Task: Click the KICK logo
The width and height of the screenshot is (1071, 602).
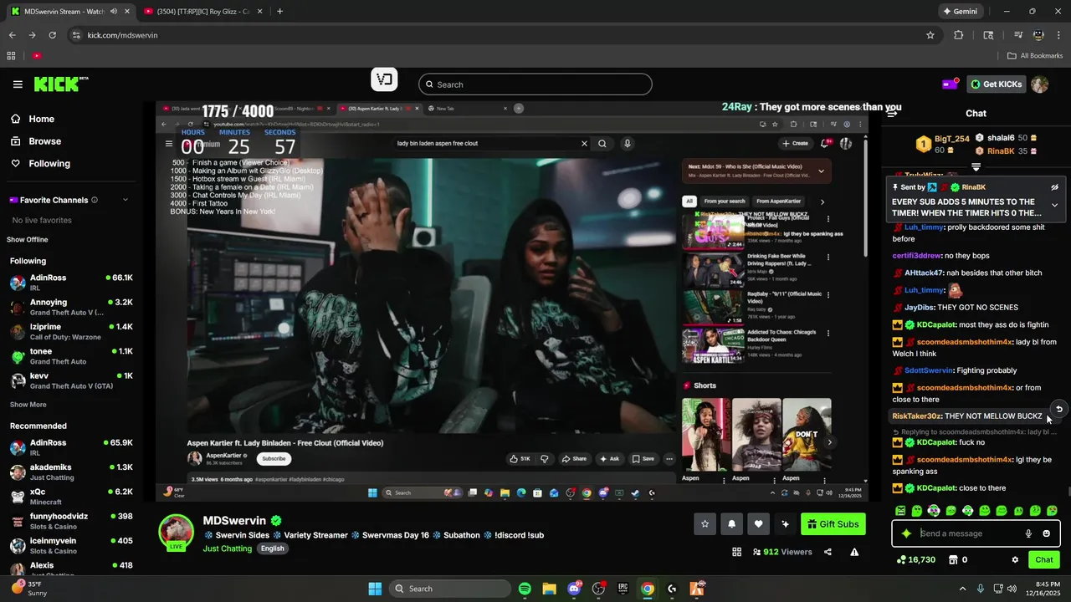Action: 60,84
